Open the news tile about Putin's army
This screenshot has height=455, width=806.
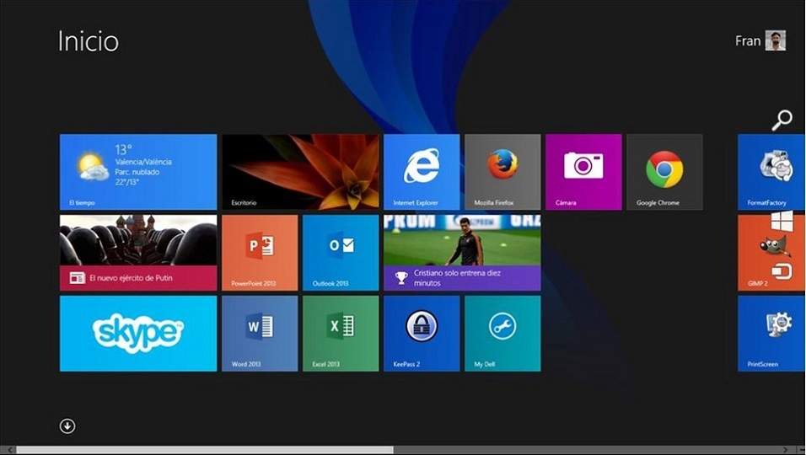pos(138,253)
